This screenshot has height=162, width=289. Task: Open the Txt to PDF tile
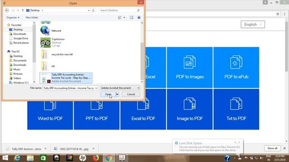236,109
